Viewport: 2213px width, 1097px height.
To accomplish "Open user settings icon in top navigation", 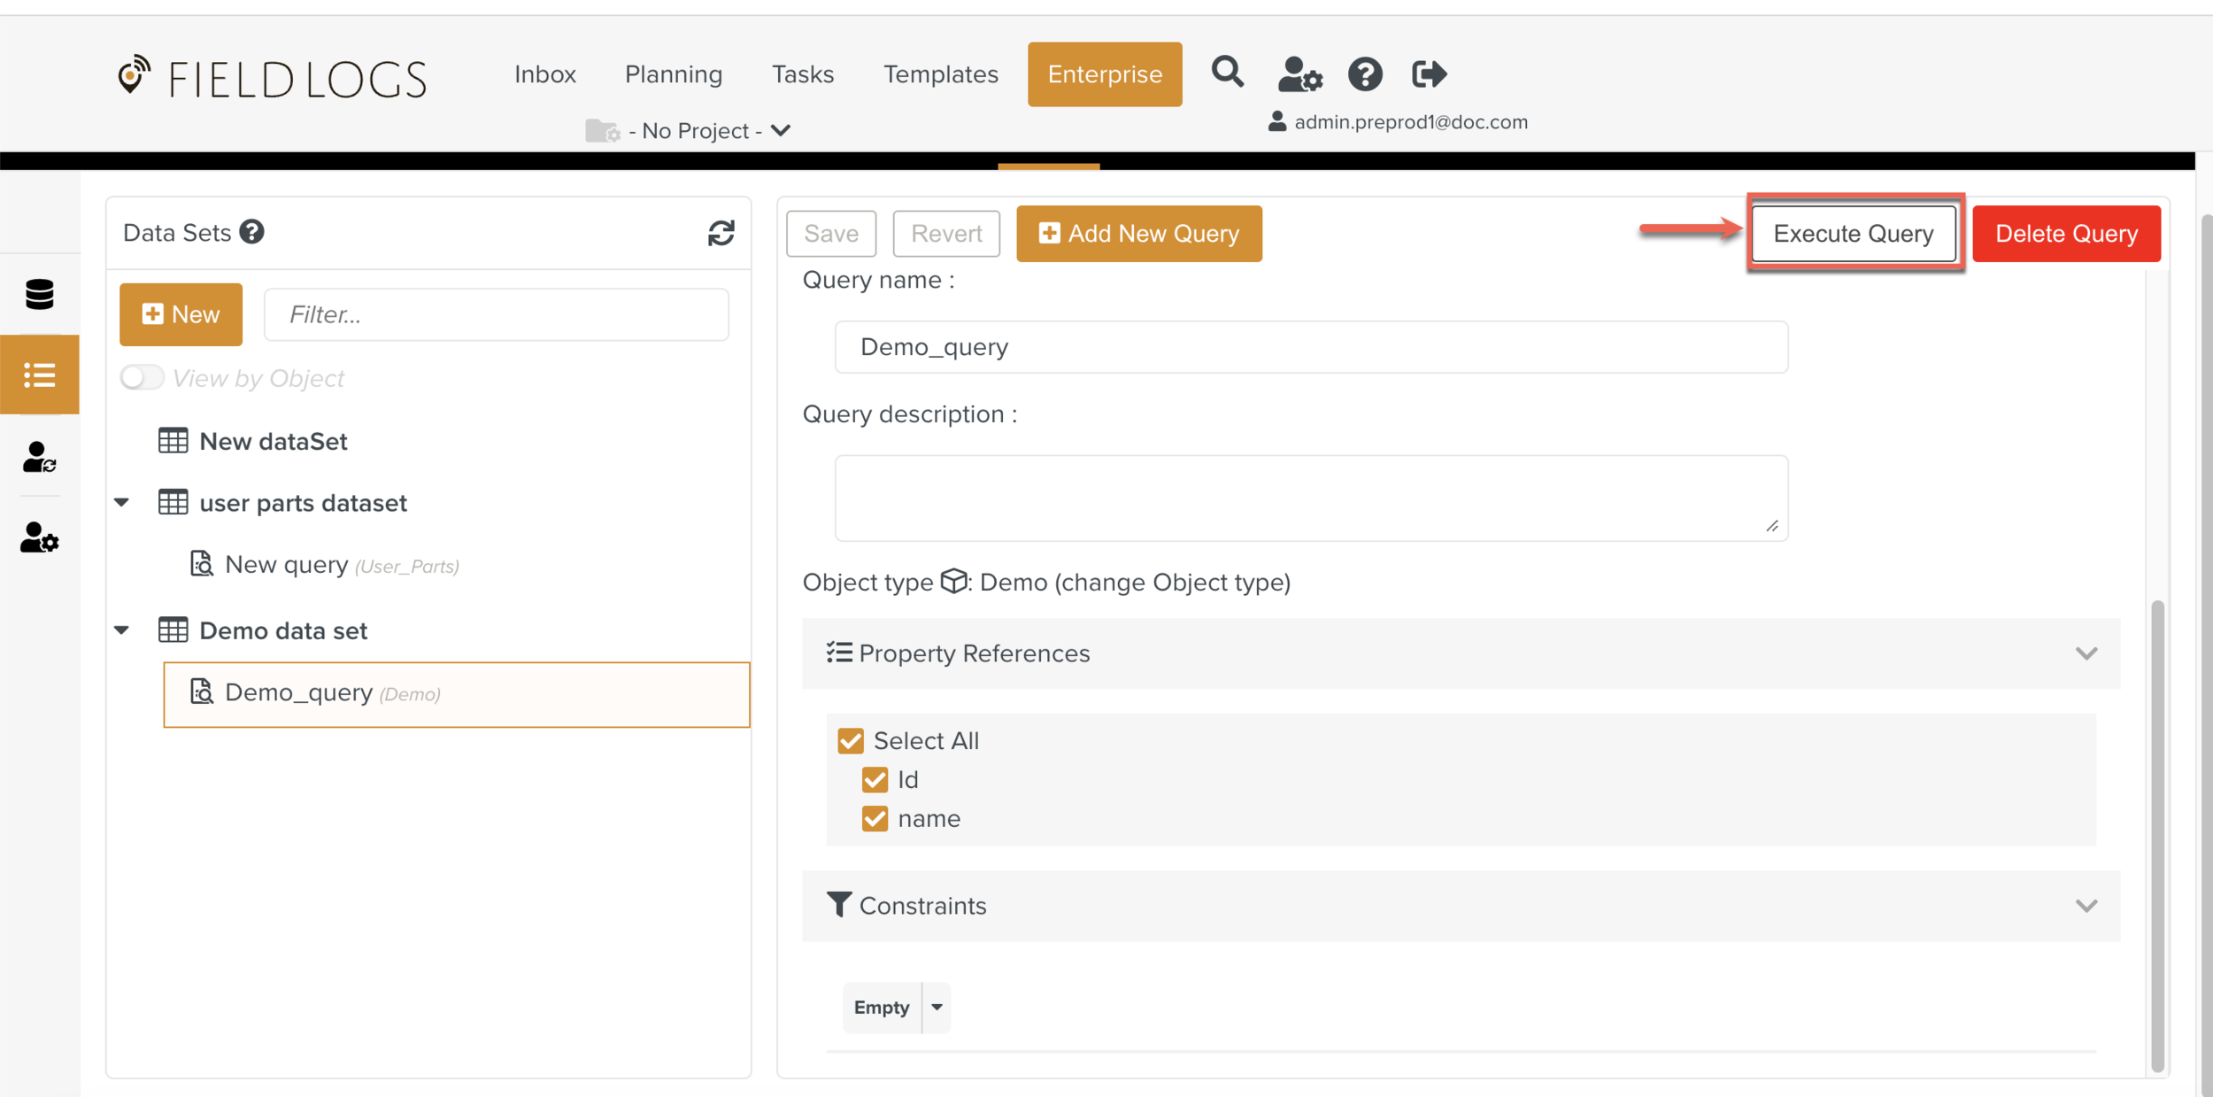I will pyautogui.click(x=1299, y=74).
